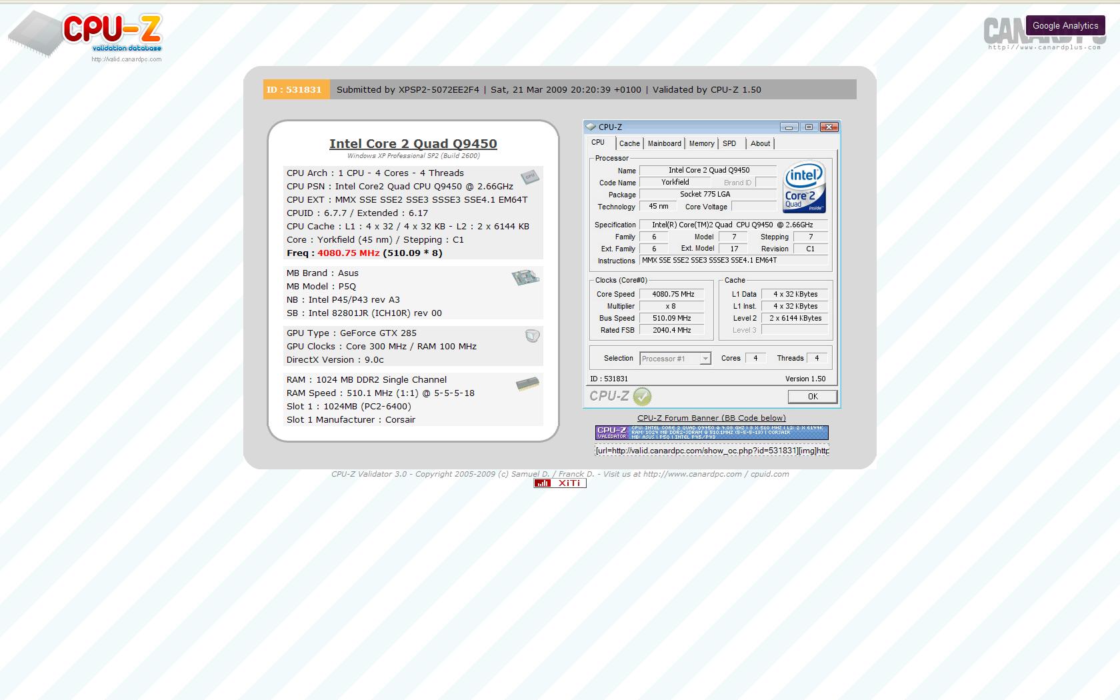The height and width of the screenshot is (700, 1120).
Task: Click the GPU Type : GeForce GTX 285 line
Action: 351,333
